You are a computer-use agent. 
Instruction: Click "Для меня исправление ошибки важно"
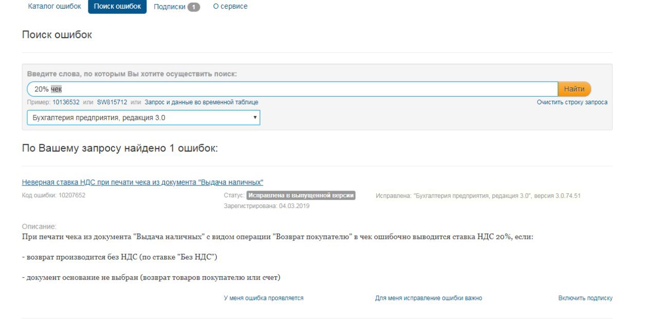429,298
